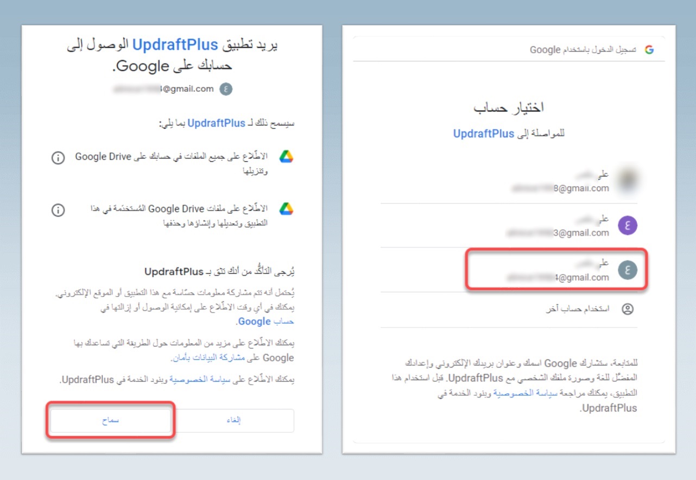Click 'تسجيل الدخول باستخدام Google' header text
The image size is (696, 480).
point(584,50)
